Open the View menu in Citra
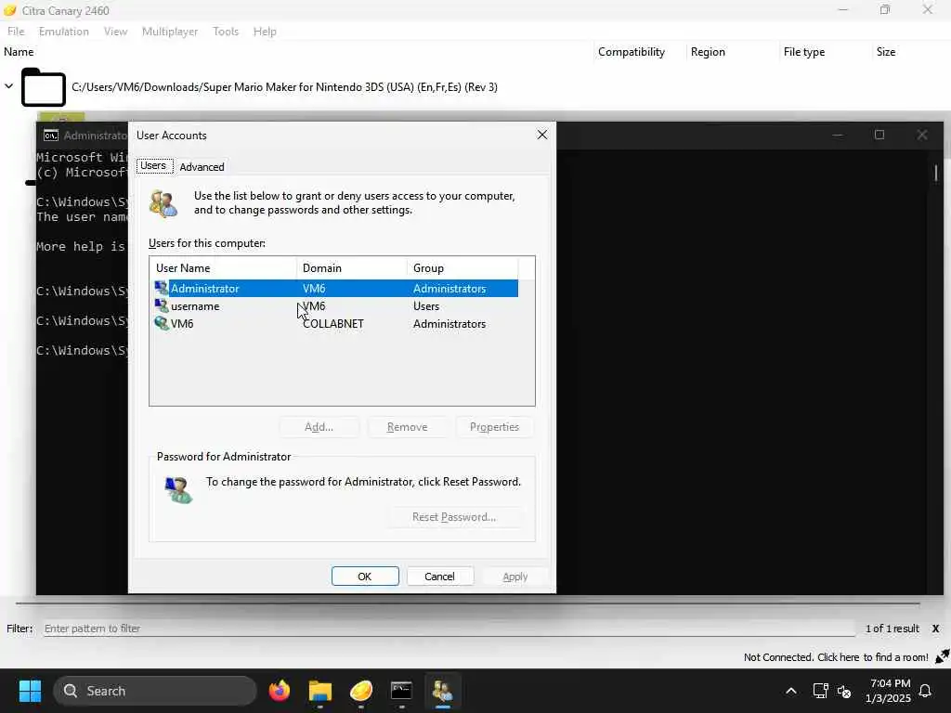 [x=115, y=32]
